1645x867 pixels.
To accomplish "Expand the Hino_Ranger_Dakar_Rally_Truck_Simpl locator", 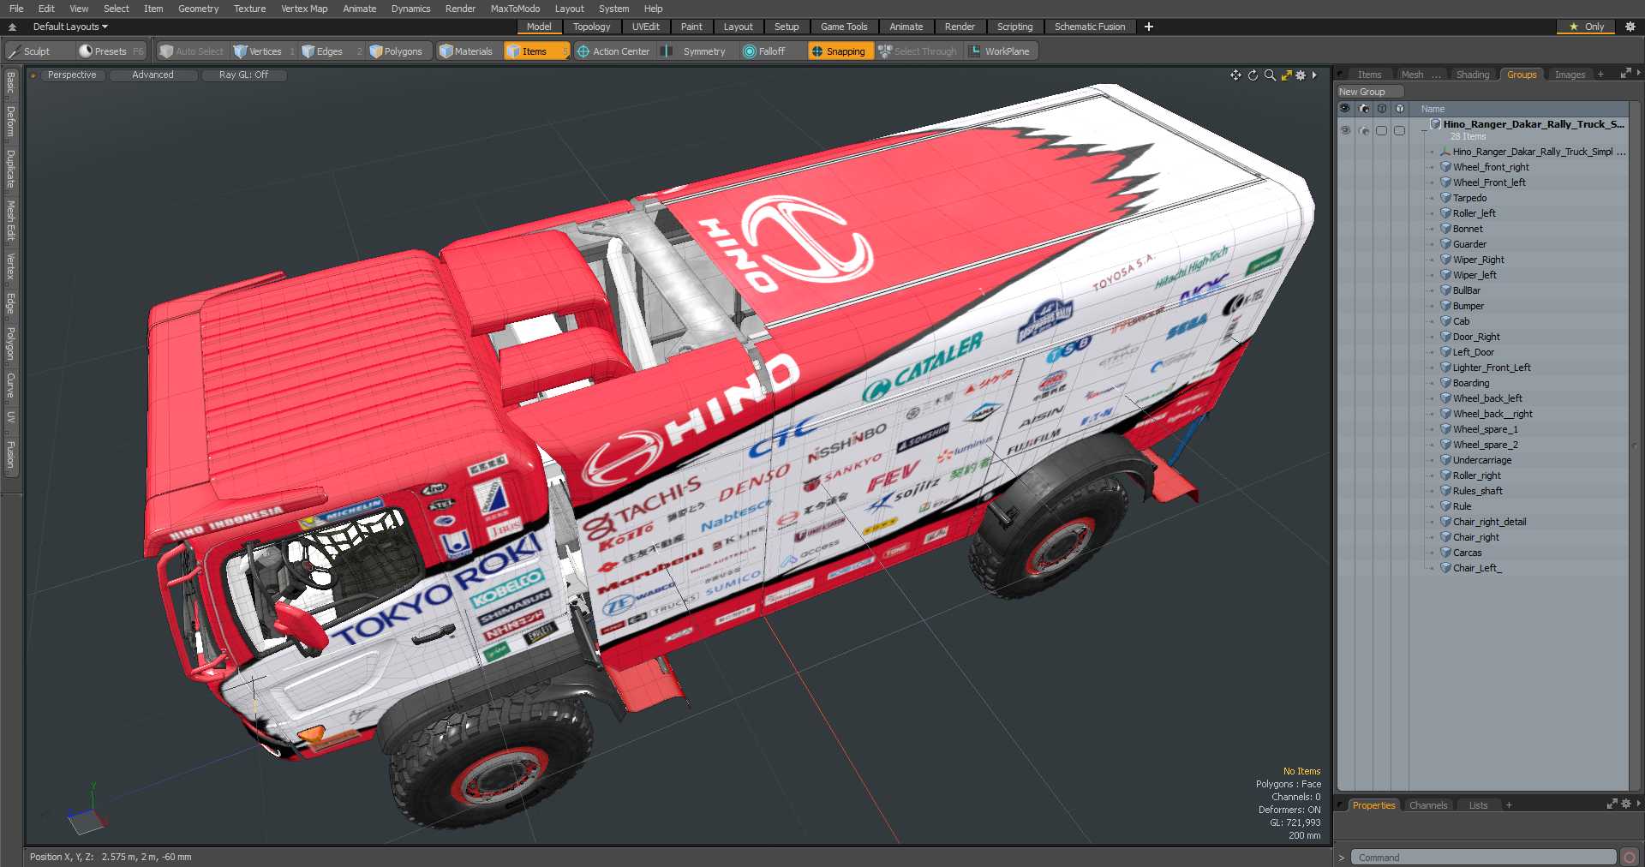I will 1432,152.
